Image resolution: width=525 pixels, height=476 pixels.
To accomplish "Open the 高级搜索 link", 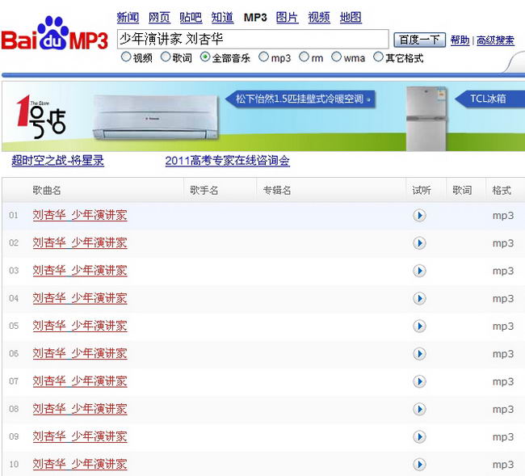I will pyautogui.click(x=495, y=40).
